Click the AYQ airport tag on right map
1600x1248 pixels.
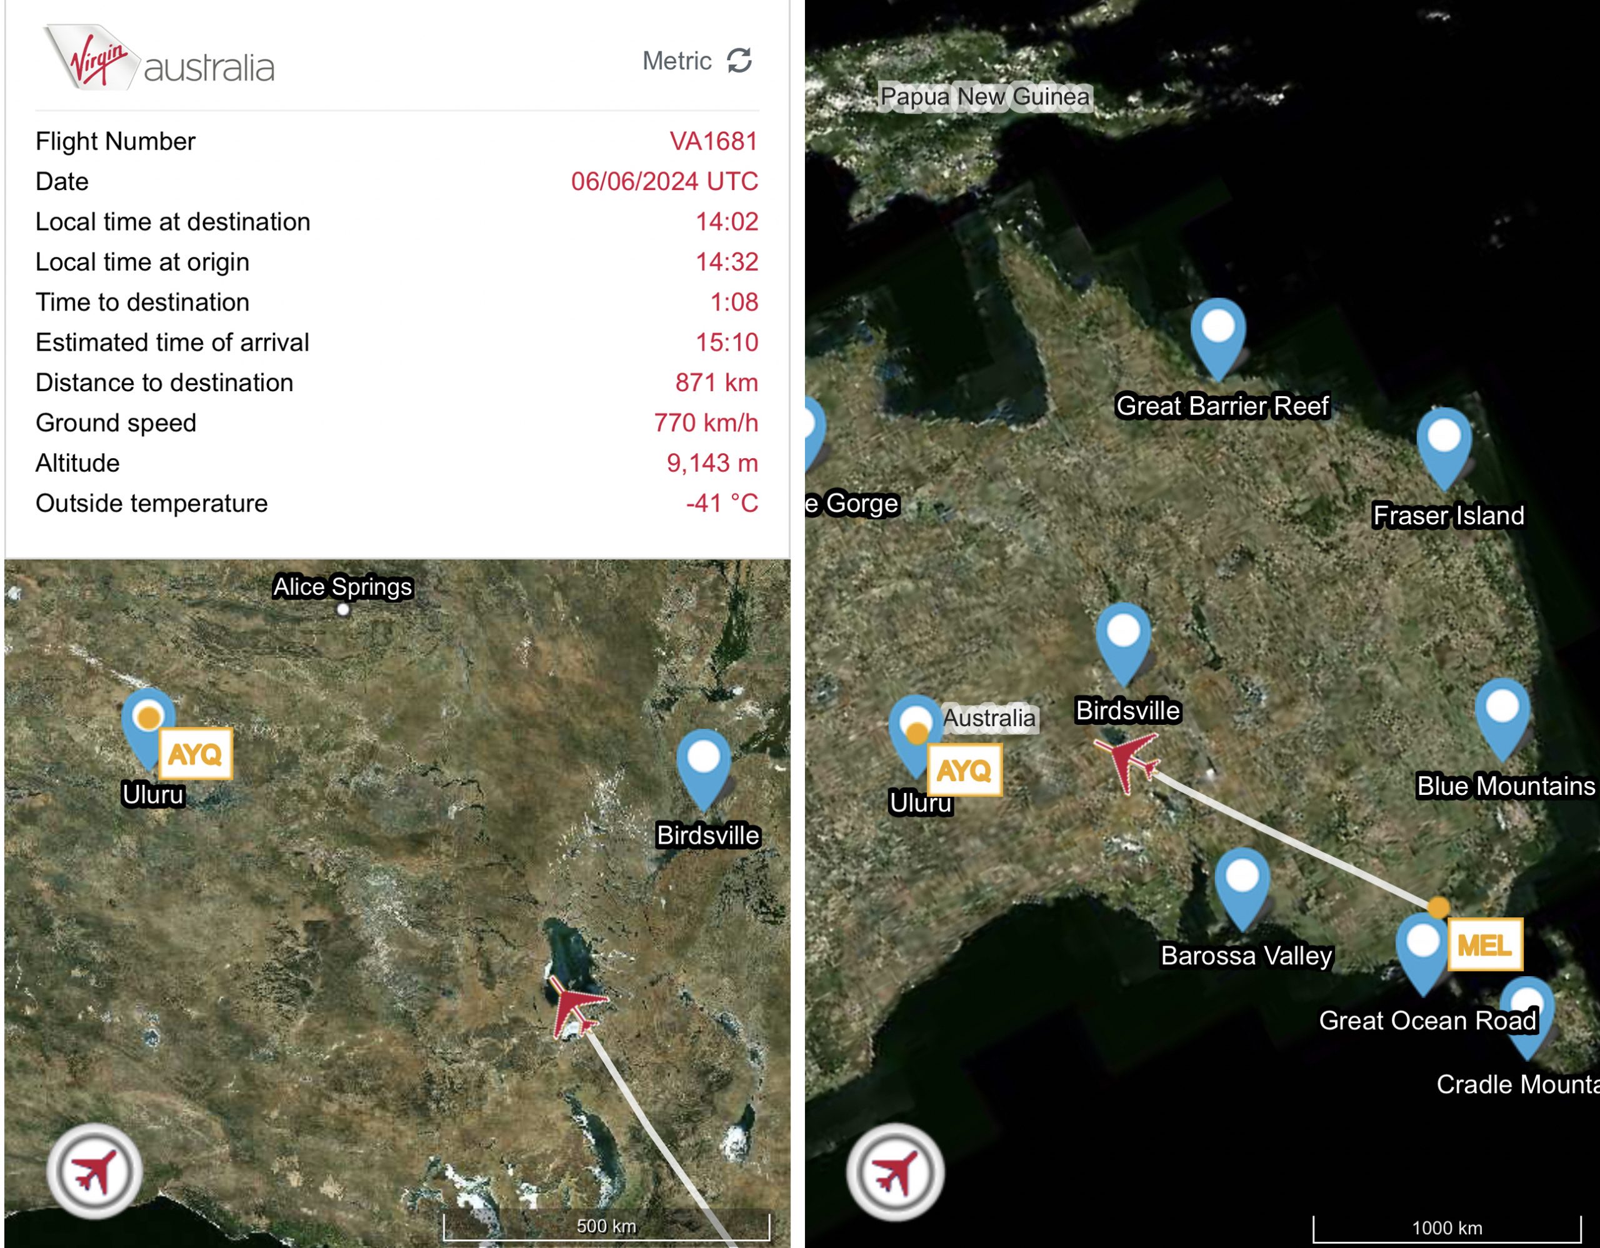(964, 771)
